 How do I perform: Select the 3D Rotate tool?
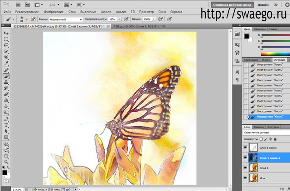click(6, 144)
